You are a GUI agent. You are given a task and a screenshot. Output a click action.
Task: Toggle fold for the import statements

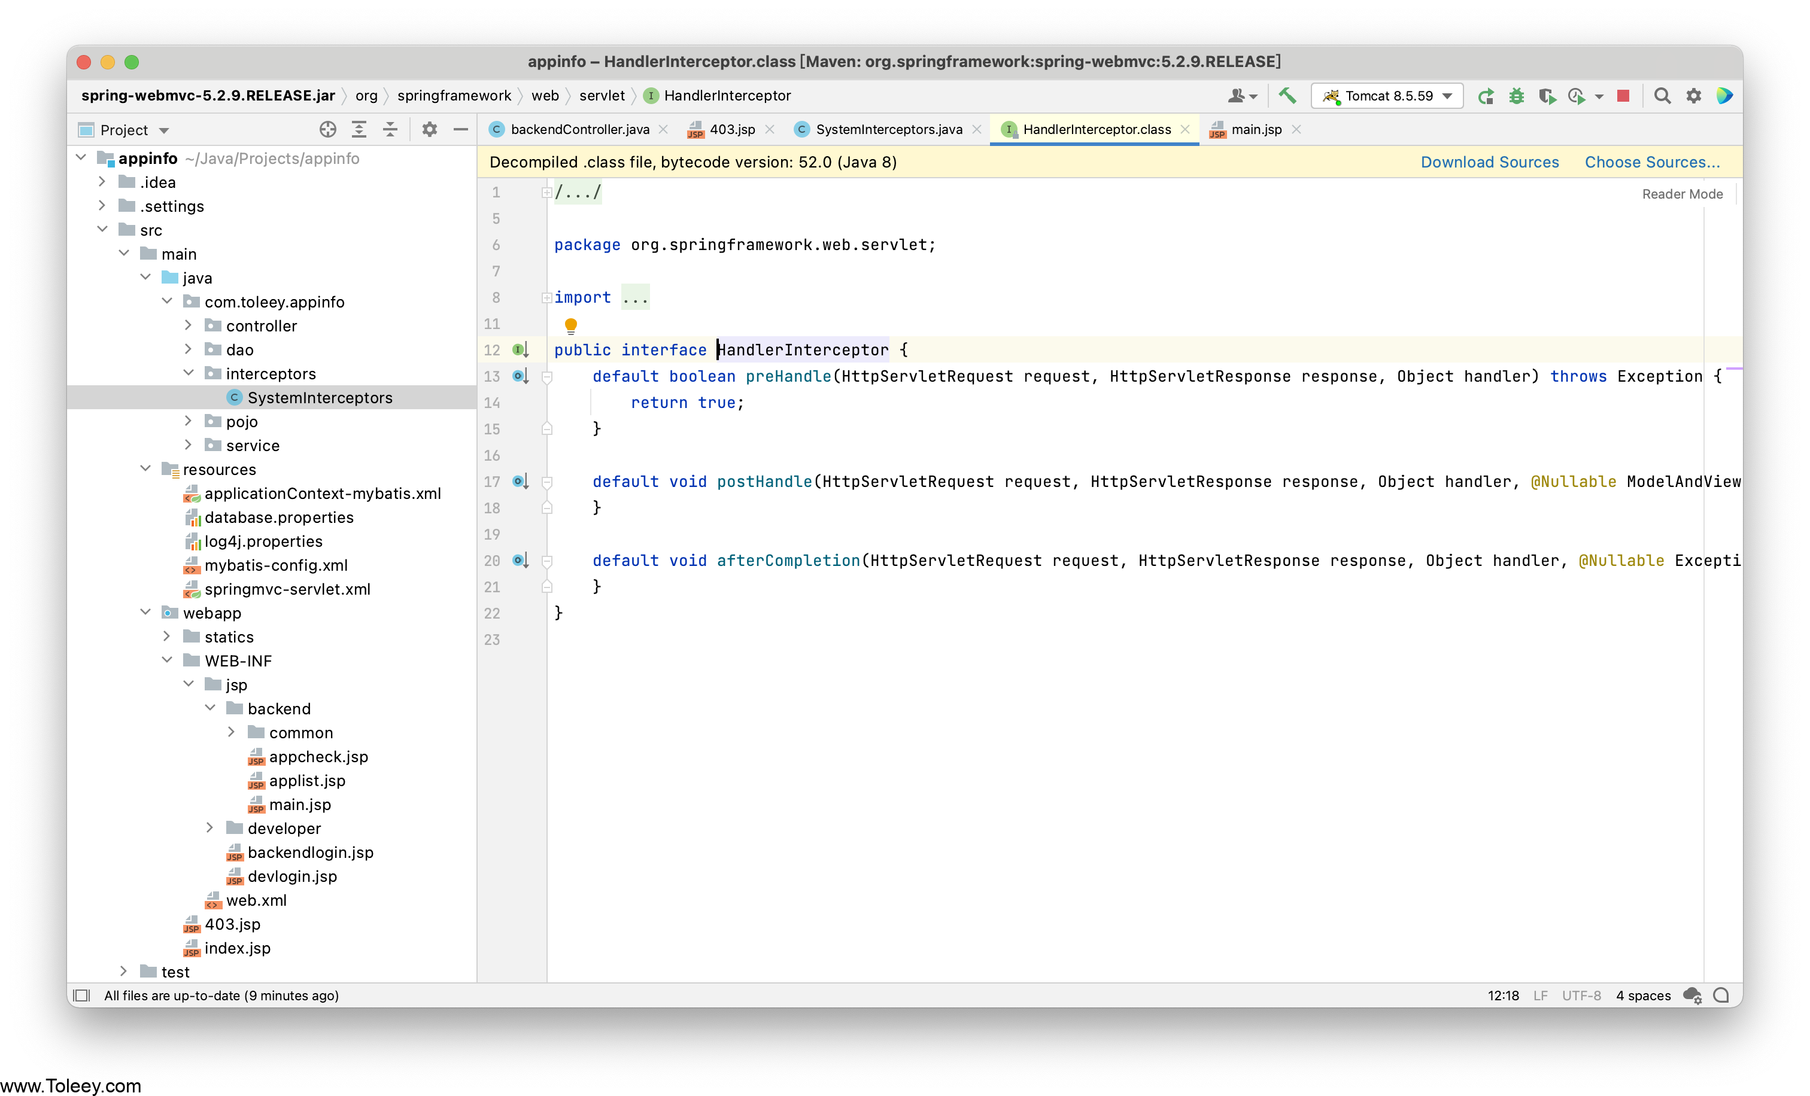pyautogui.click(x=546, y=297)
